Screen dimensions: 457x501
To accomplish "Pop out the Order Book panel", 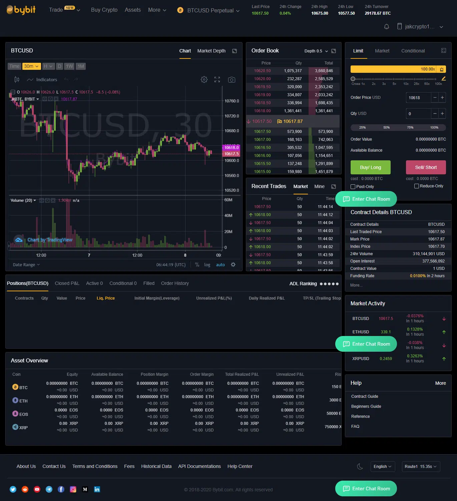I will [334, 51].
